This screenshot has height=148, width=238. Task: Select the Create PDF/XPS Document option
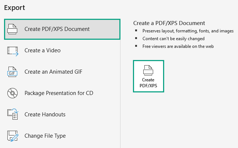coord(62,29)
